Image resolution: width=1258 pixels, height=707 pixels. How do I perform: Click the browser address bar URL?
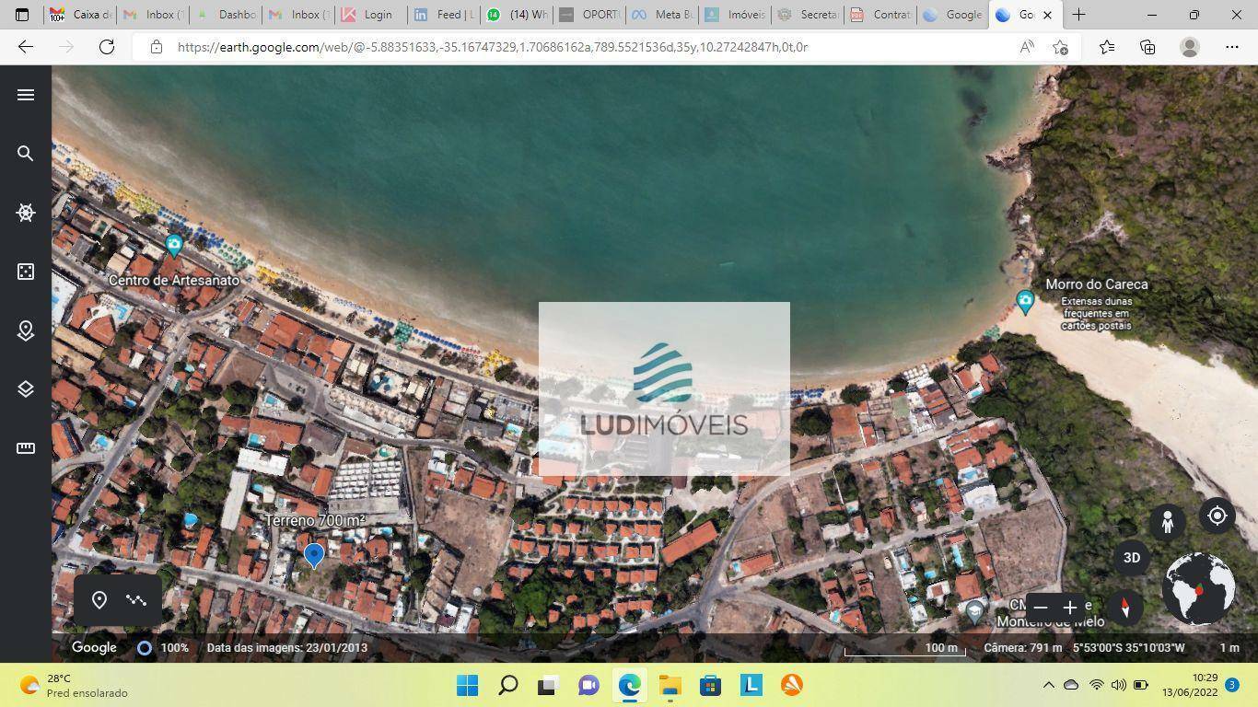pyautogui.click(x=493, y=47)
